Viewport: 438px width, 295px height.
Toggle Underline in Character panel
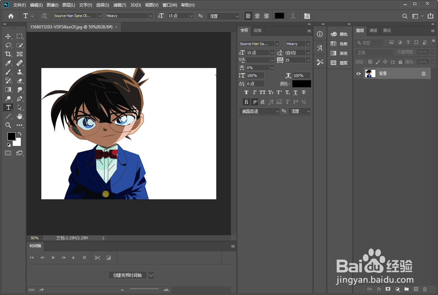[x=296, y=93]
